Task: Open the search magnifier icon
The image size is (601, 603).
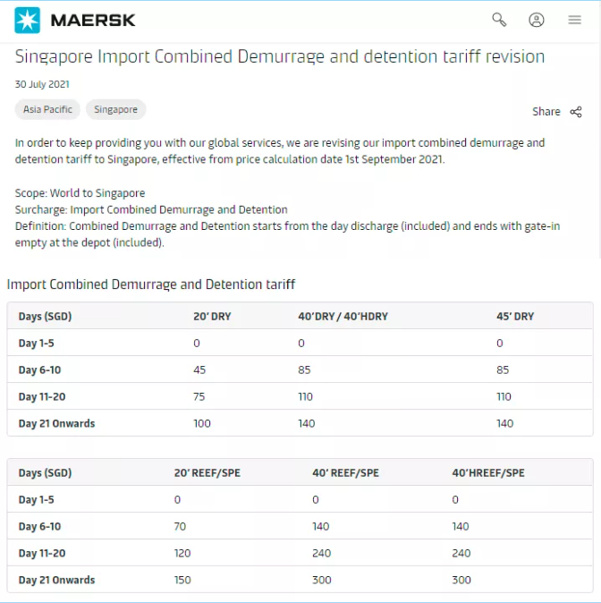Action: point(499,20)
